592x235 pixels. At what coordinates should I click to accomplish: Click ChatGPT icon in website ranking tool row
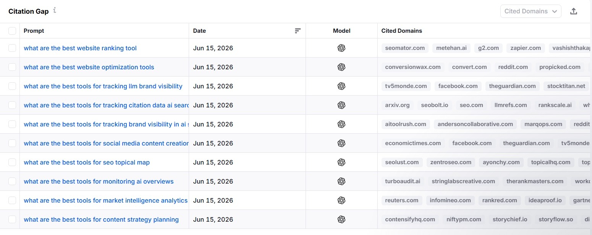point(341,48)
